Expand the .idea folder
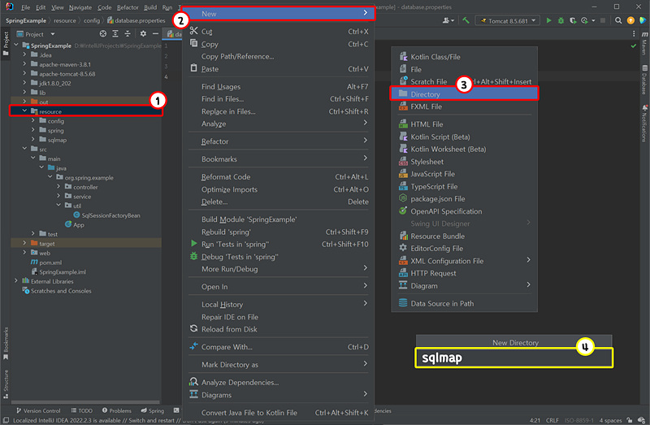 24,54
